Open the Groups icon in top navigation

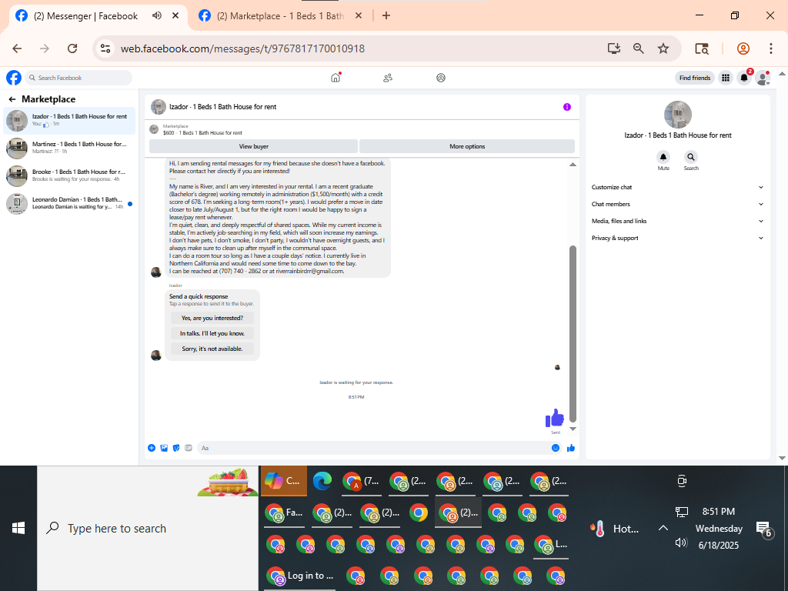[441, 78]
